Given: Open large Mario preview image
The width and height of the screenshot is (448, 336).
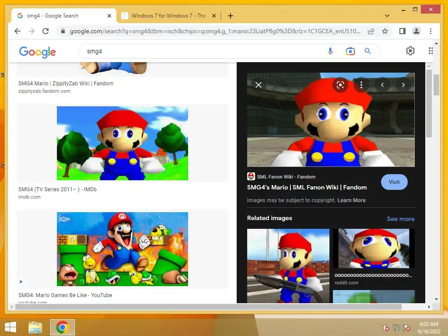Looking at the screenshot, I should (x=331, y=119).
